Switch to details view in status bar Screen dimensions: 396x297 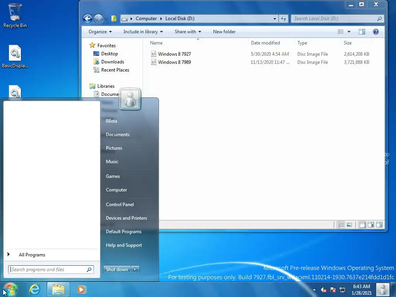pyautogui.click(x=341, y=225)
